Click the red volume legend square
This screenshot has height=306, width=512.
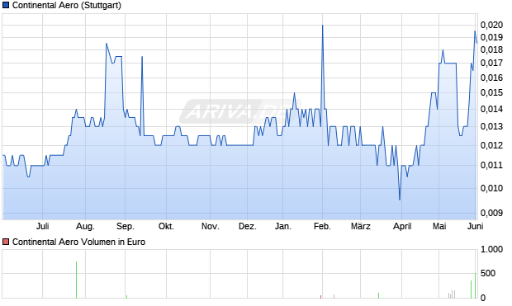tap(6, 242)
